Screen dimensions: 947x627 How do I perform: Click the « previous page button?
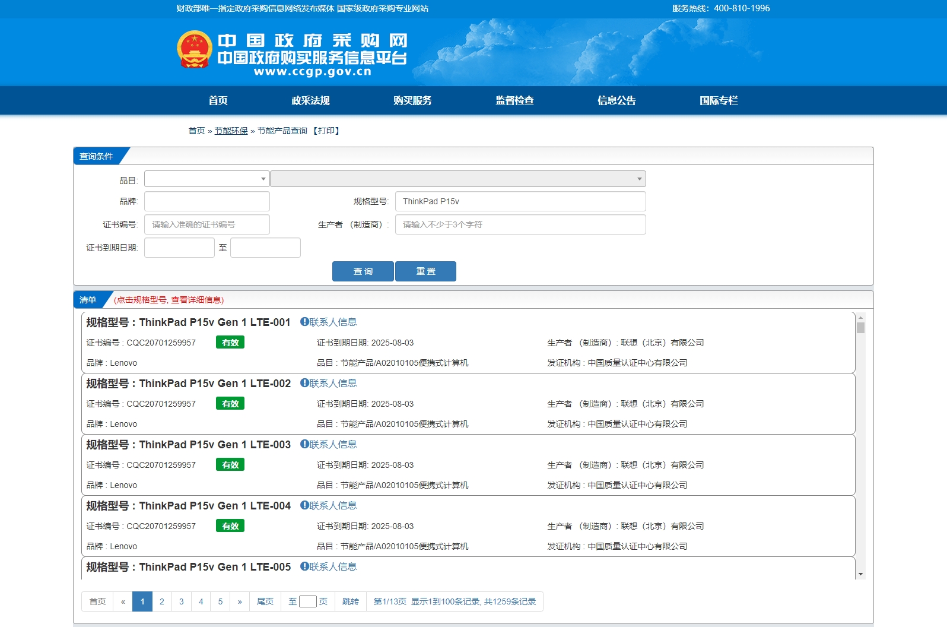(123, 601)
